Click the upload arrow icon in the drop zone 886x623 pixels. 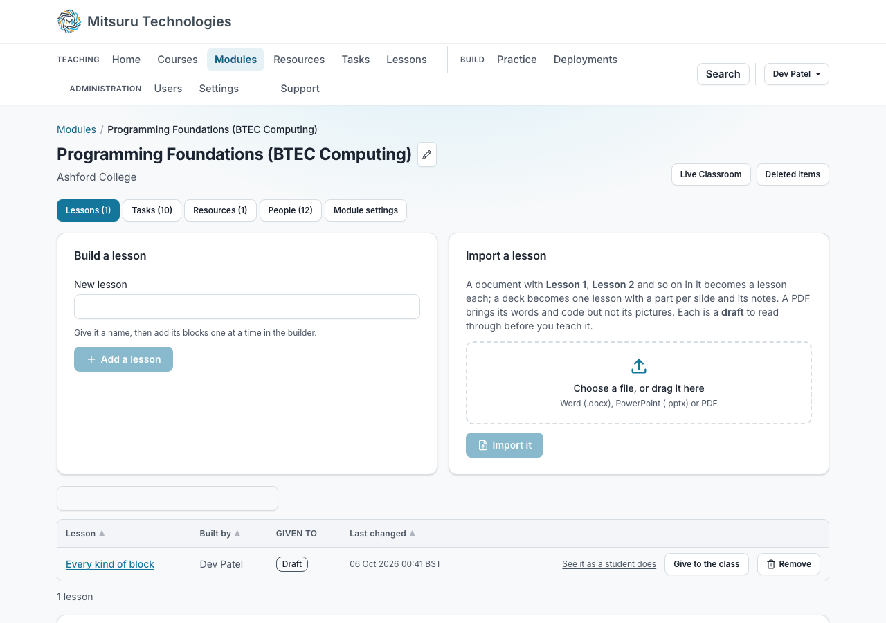pyautogui.click(x=639, y=366)
